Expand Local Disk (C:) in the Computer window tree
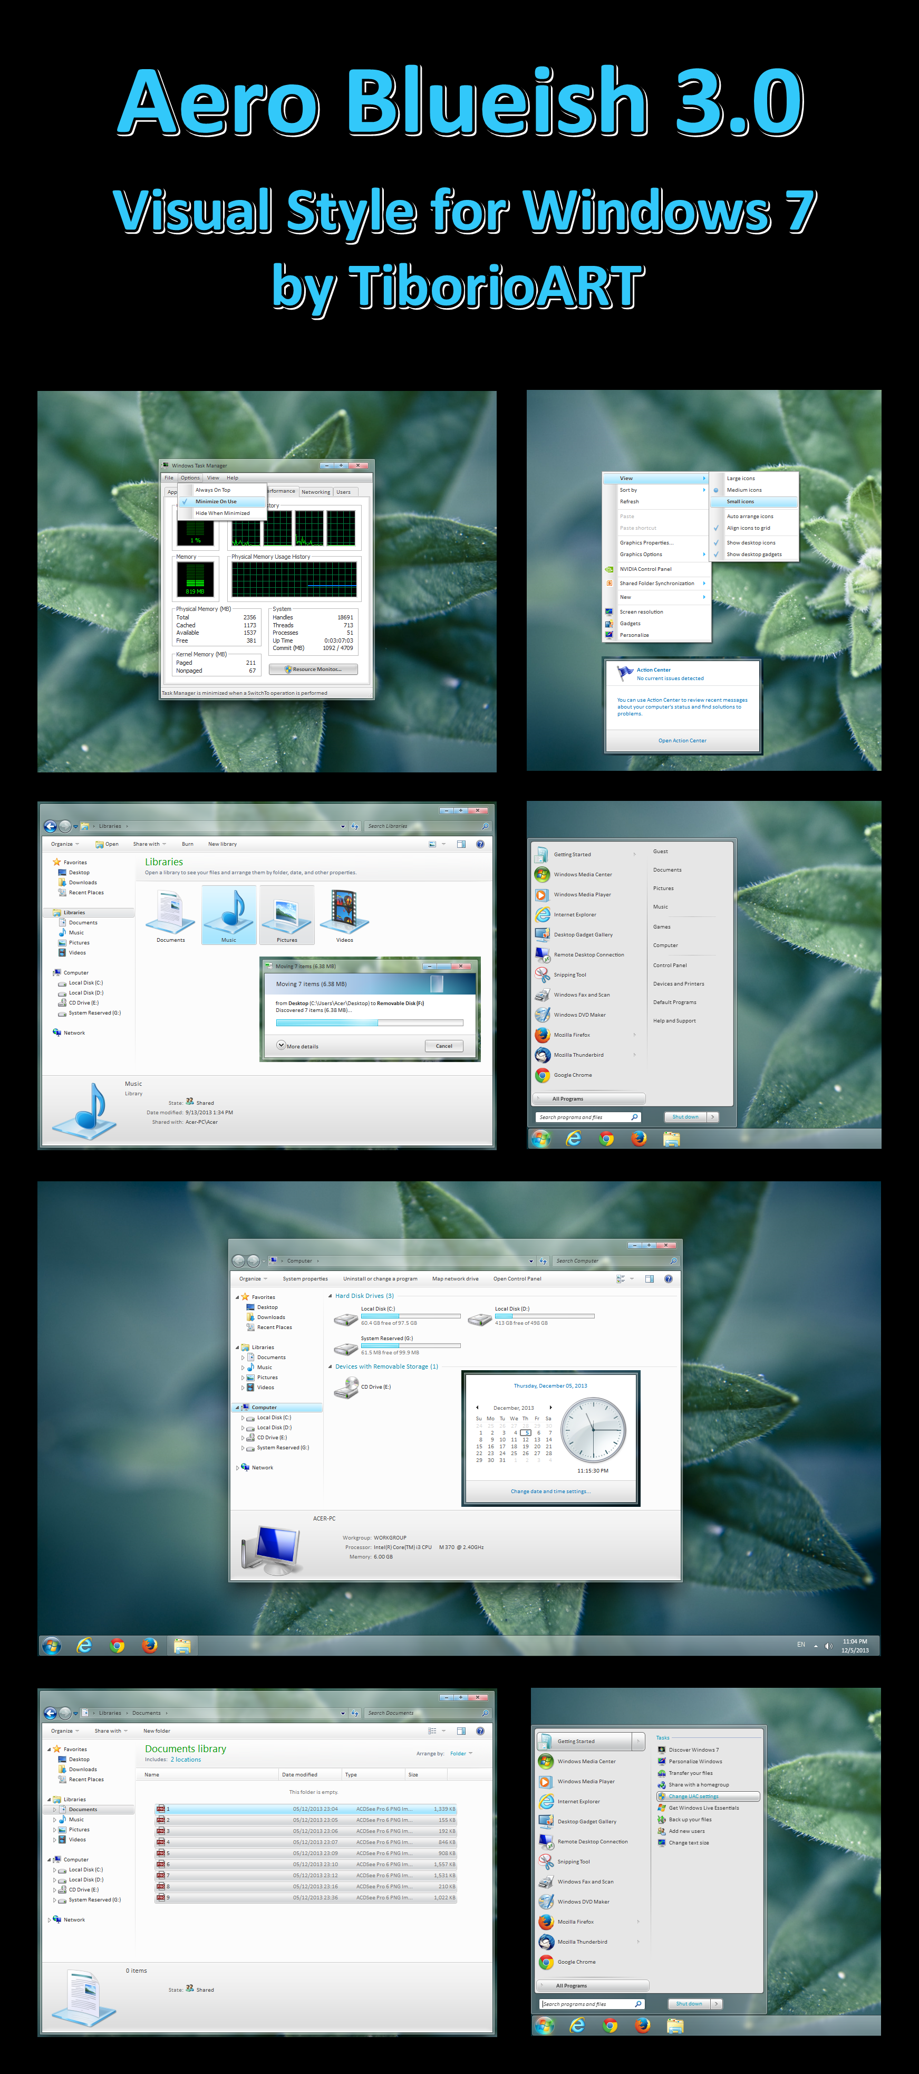 pyautogui.click(x=243, y=1418)
